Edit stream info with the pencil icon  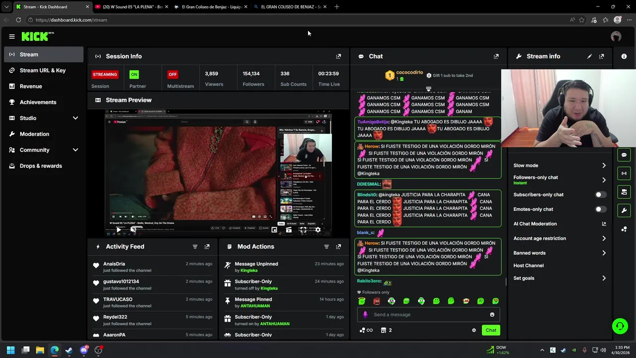589,56
